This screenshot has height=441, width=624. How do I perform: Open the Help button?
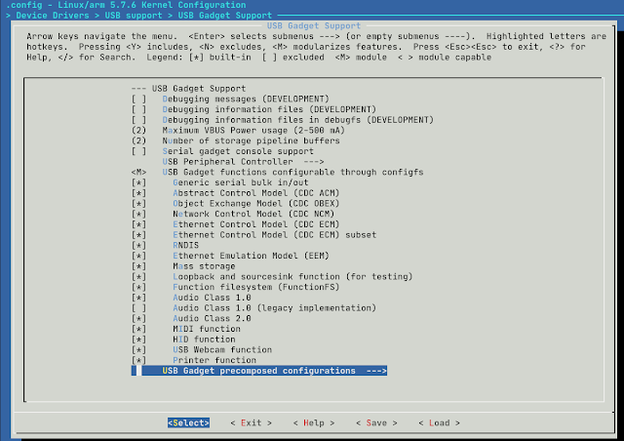(x=312, y=422)
